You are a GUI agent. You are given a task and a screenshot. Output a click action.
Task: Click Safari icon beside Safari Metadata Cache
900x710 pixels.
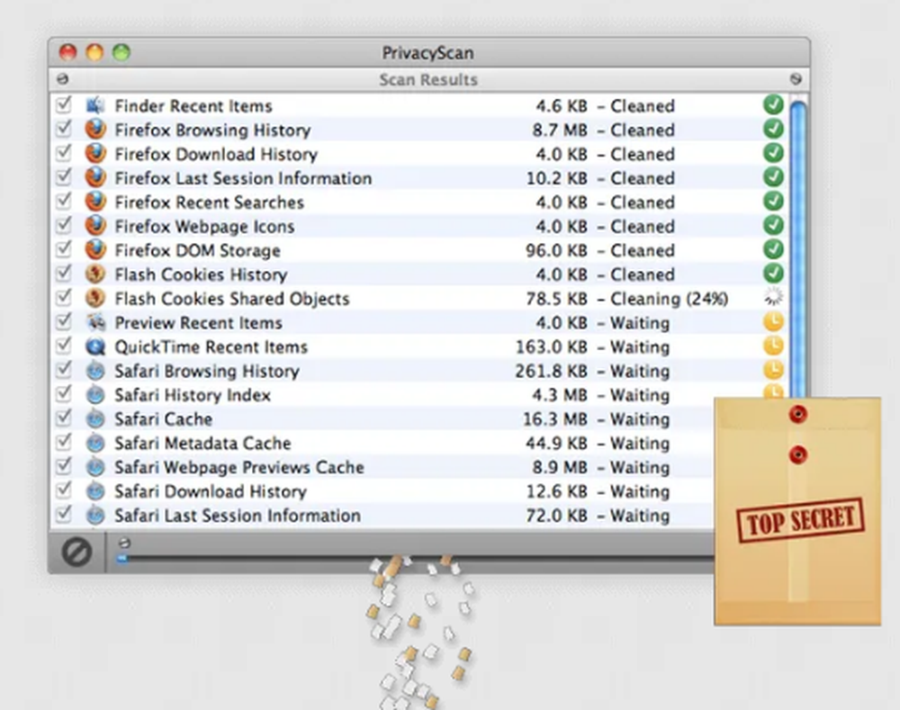pyautogui.click(x=95, y=443)
